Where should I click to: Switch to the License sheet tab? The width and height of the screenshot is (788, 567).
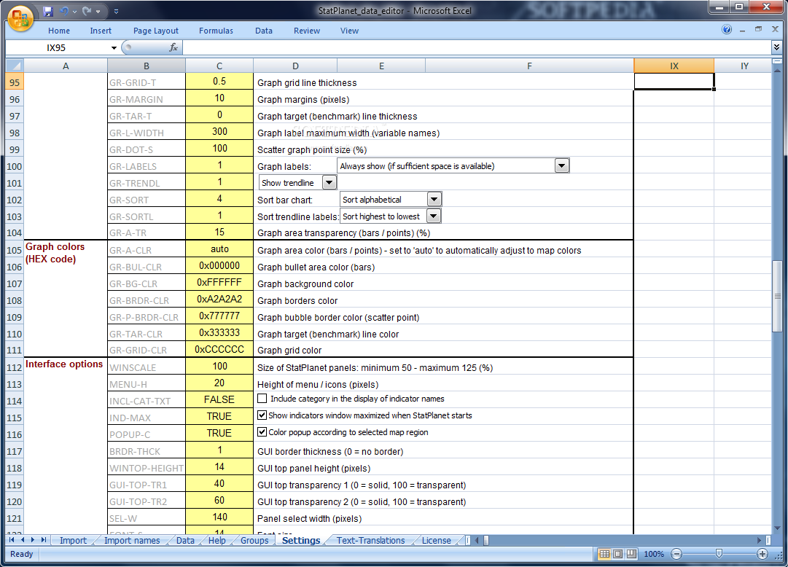pyautogui.click(x=436, y=540)
